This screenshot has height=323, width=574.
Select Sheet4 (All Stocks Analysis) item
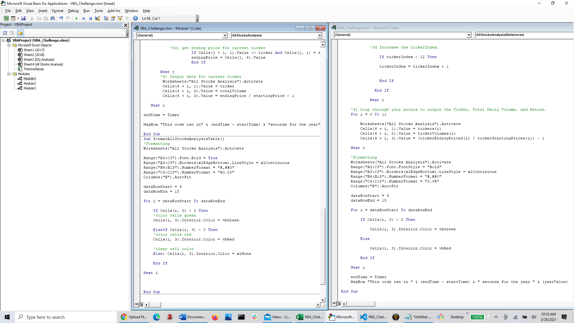pyautogui.click(x=43, y=64)
